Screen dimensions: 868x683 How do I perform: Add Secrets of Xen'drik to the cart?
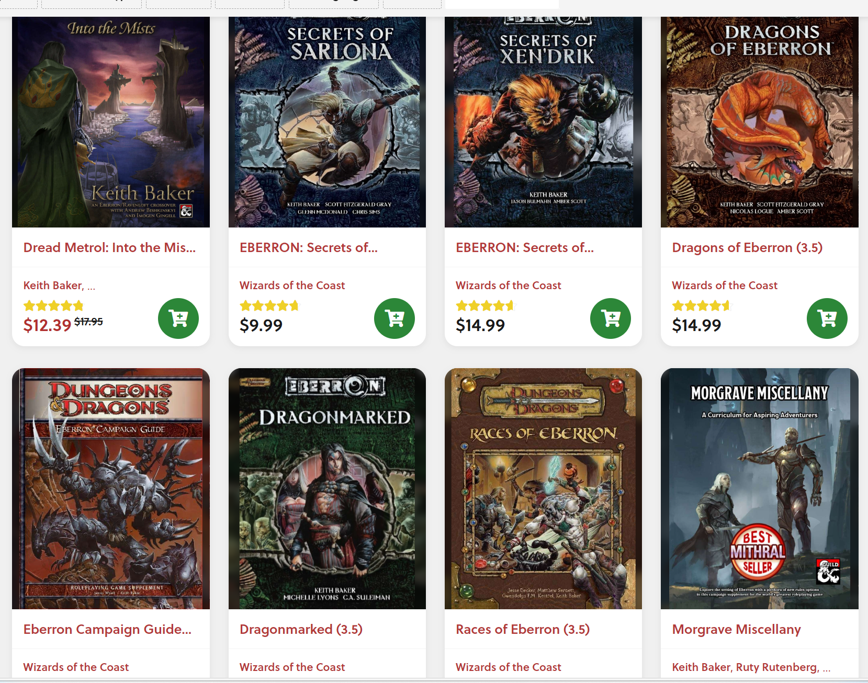[x=611, y=318]
